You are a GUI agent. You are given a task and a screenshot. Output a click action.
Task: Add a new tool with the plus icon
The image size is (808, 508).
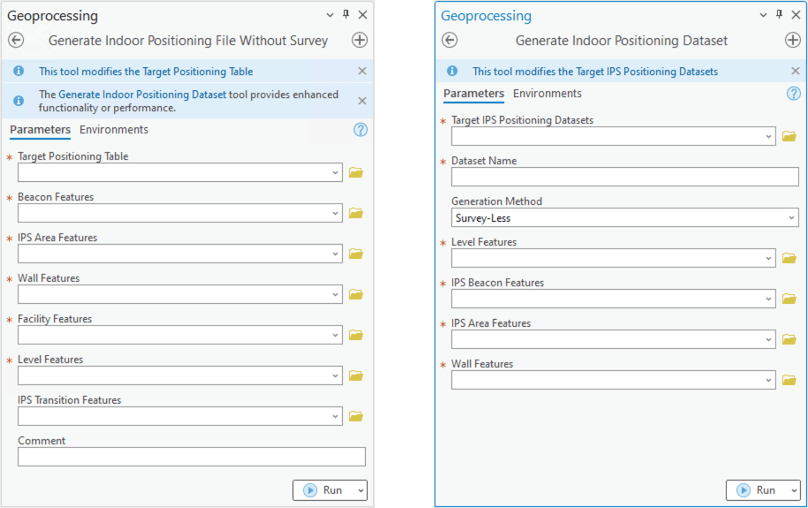click(359, 40)
